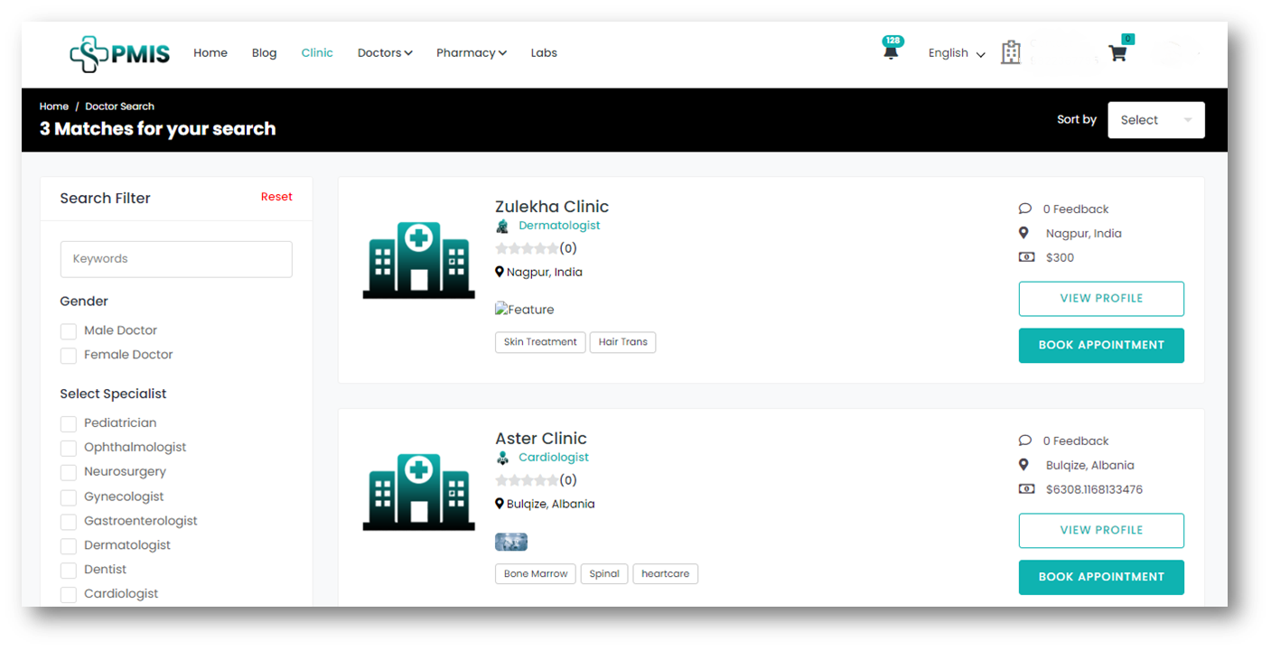
Task: Enable the Cardiologist filter checkbox
Action: tap(68, 593)
